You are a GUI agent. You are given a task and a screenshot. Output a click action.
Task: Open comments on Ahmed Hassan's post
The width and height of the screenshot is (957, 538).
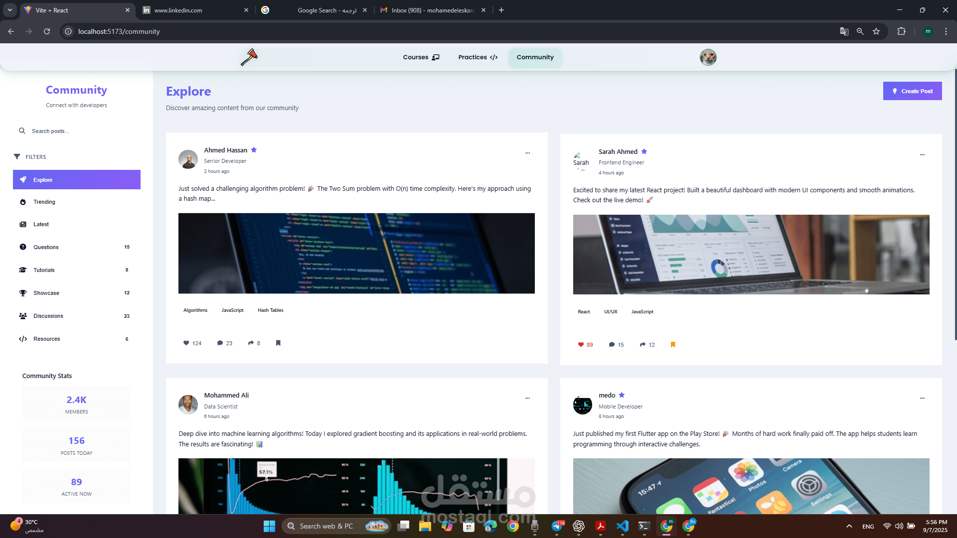pos(220,343)
